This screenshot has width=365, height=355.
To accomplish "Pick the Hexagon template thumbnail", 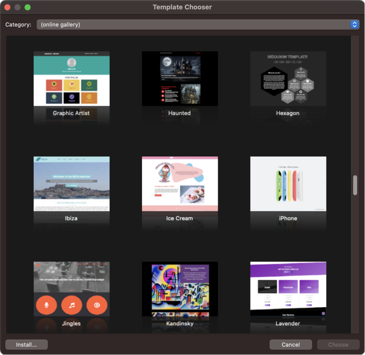I will click(x=288, y=79).
